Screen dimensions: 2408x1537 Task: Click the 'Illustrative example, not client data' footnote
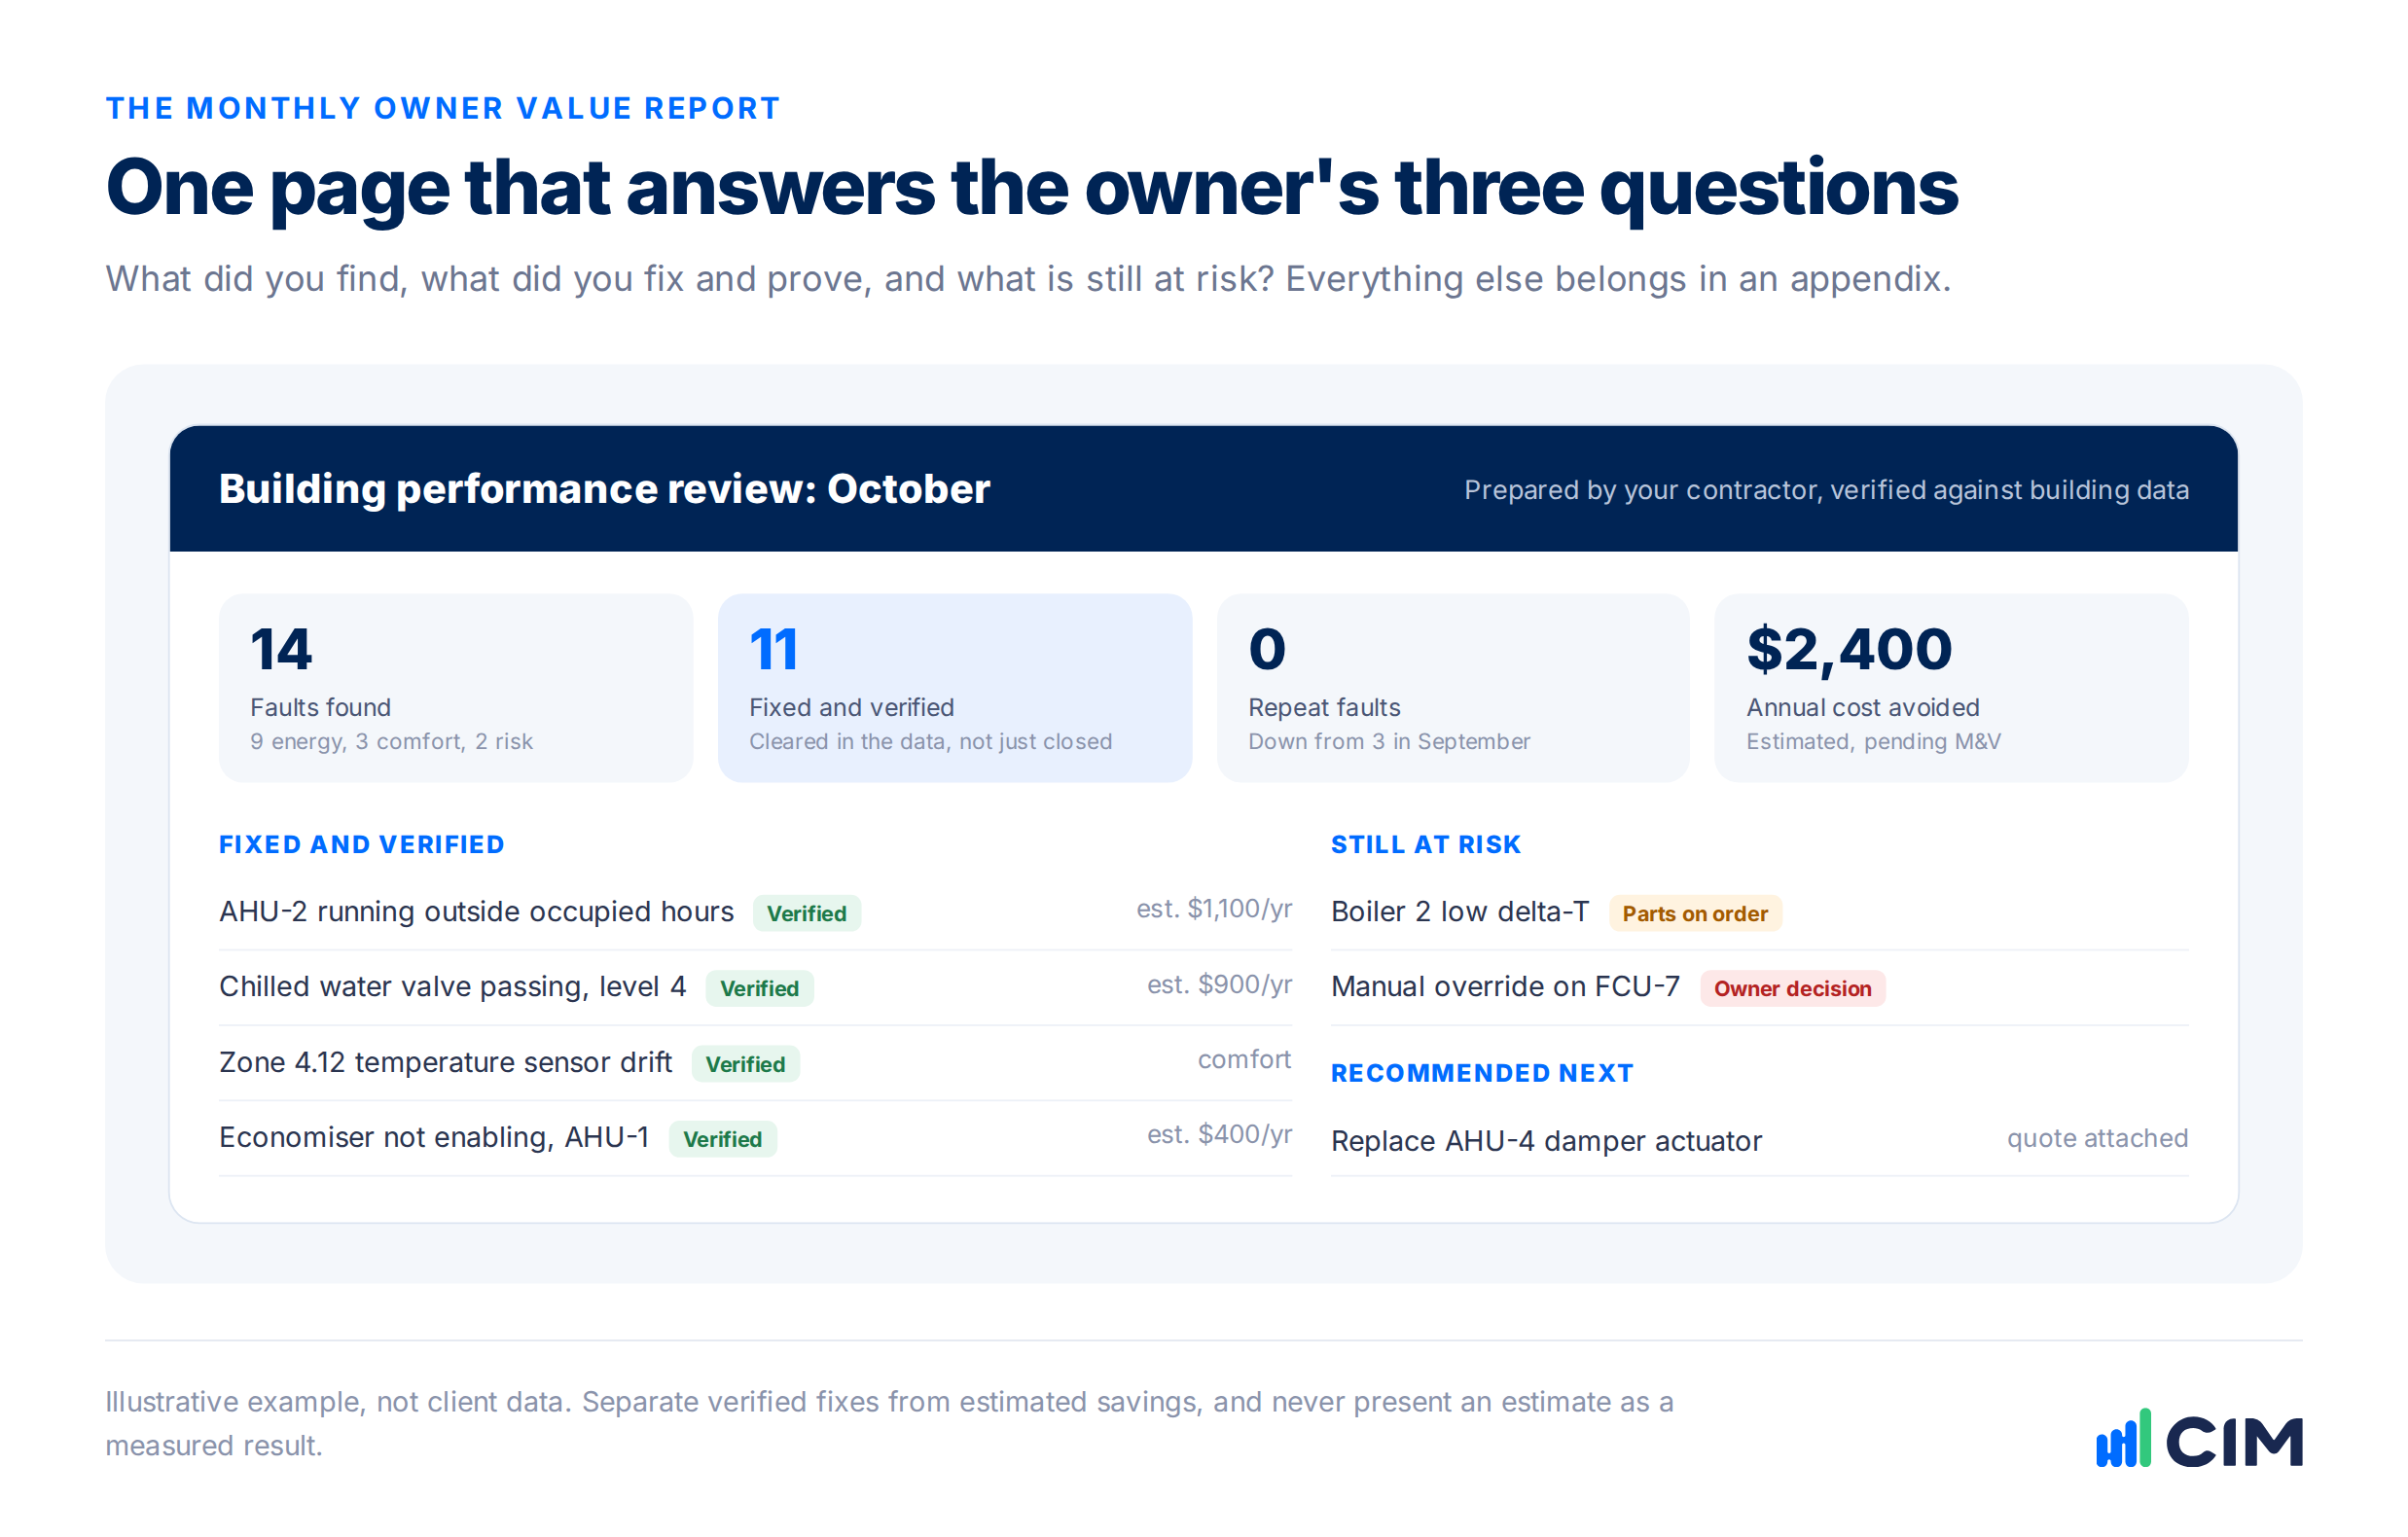(889, 1424)
